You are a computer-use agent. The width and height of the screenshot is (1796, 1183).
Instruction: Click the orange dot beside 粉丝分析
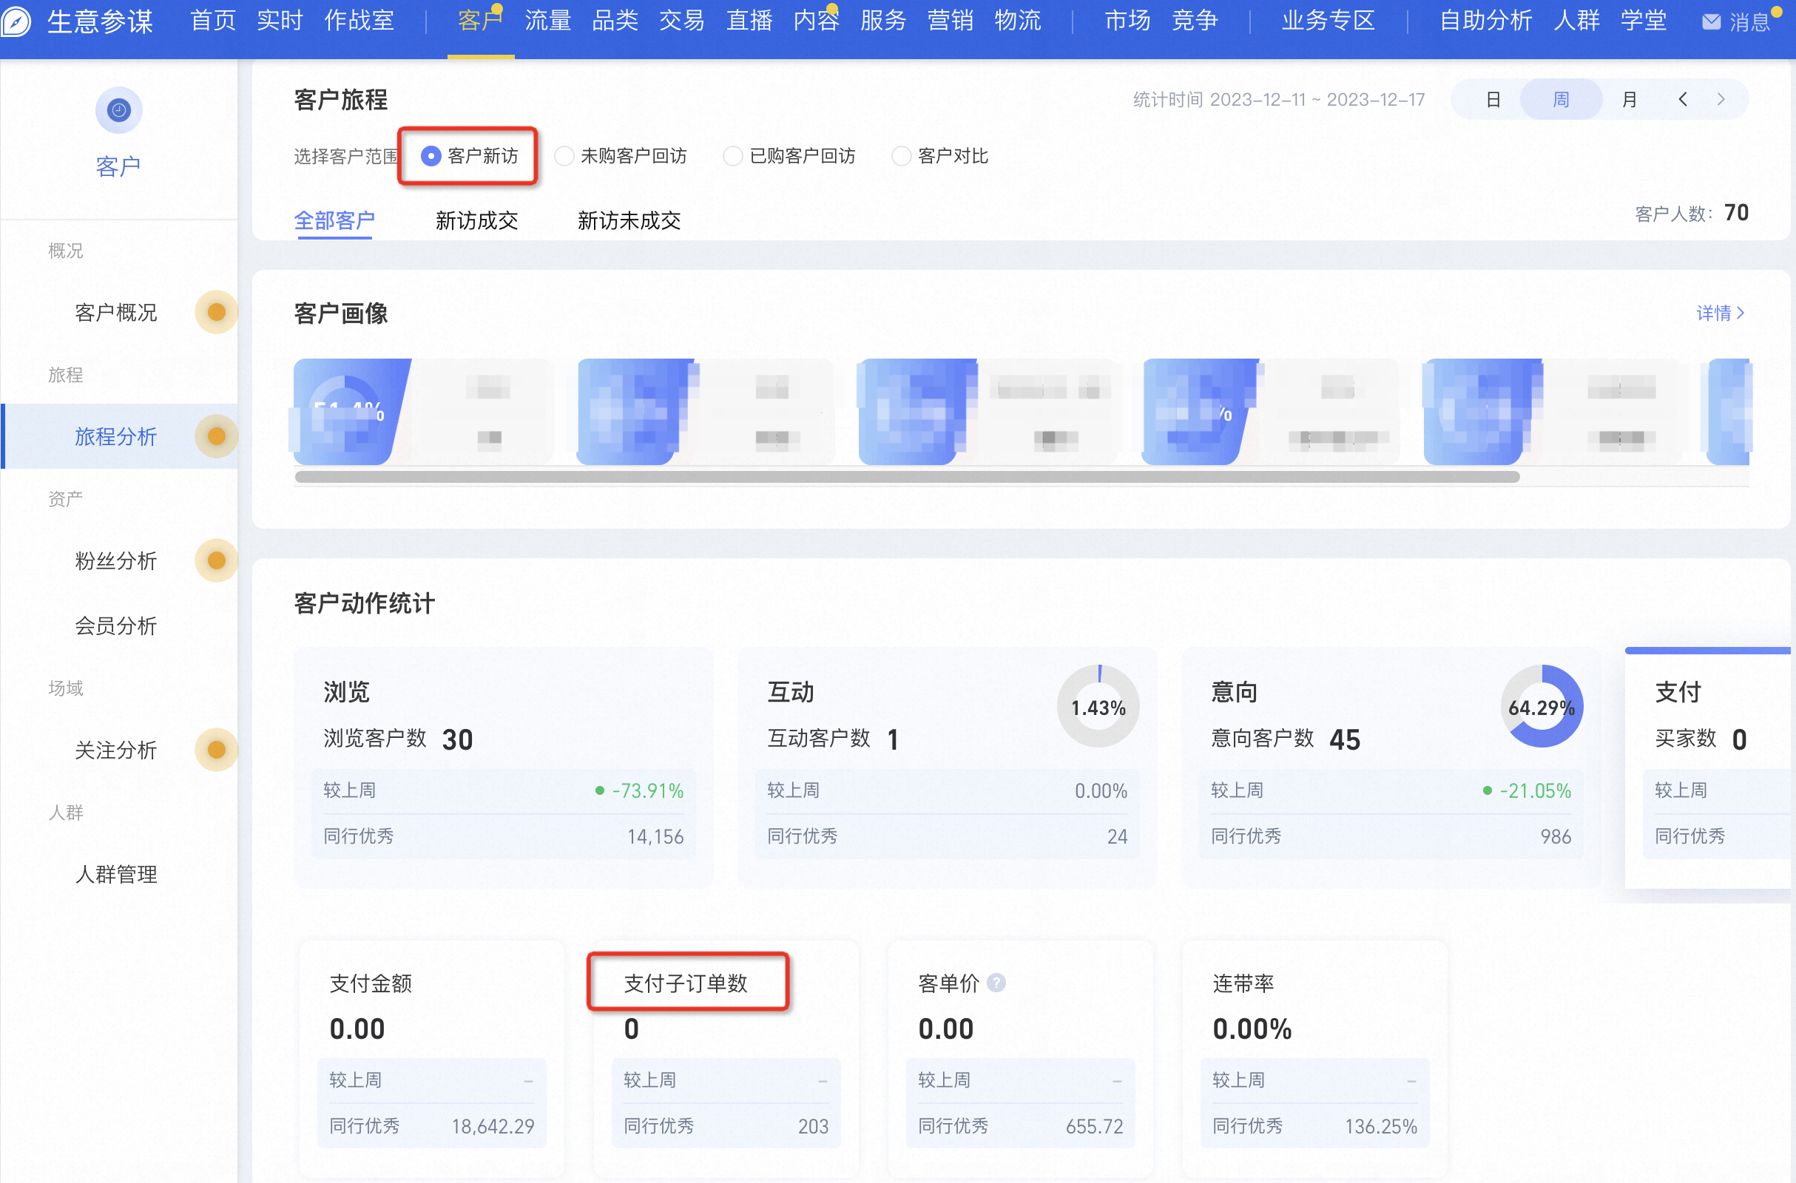pos(217,560)
